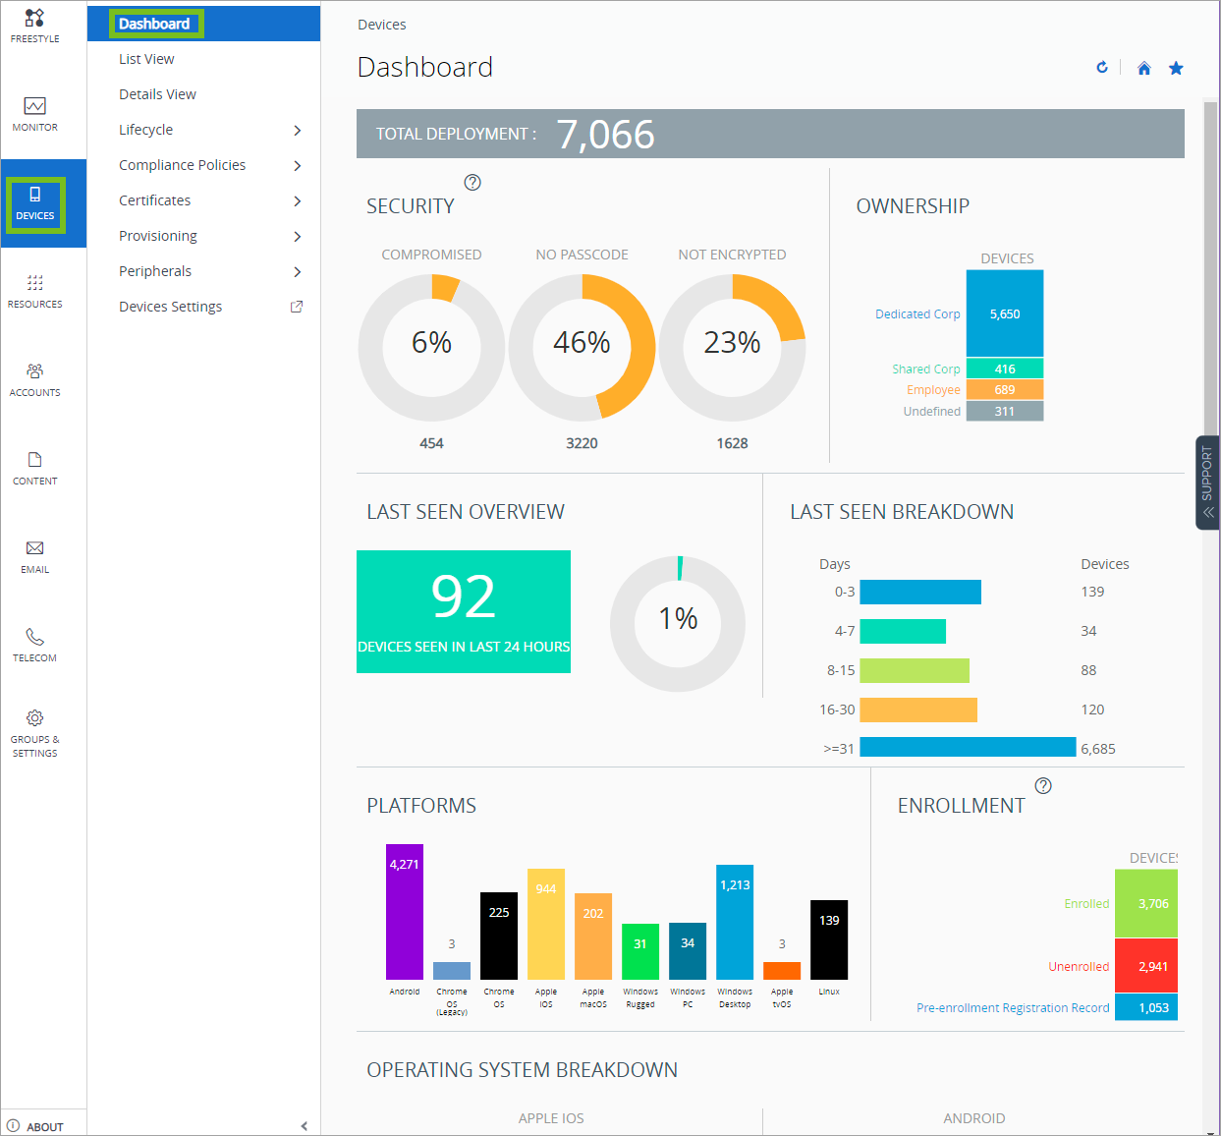
Task: Click the About info icon
Action: click(14, 1126)
